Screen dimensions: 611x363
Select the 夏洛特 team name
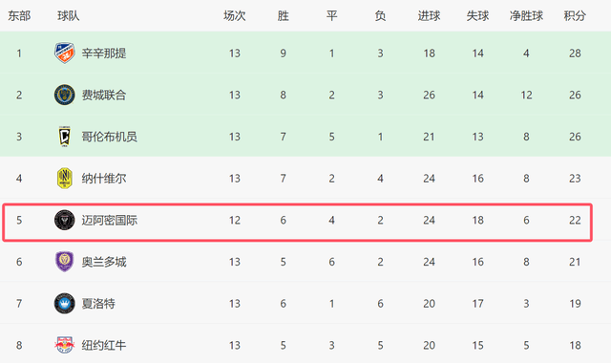98,304
